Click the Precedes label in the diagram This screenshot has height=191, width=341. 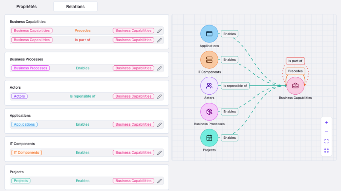tap(295, 71)
